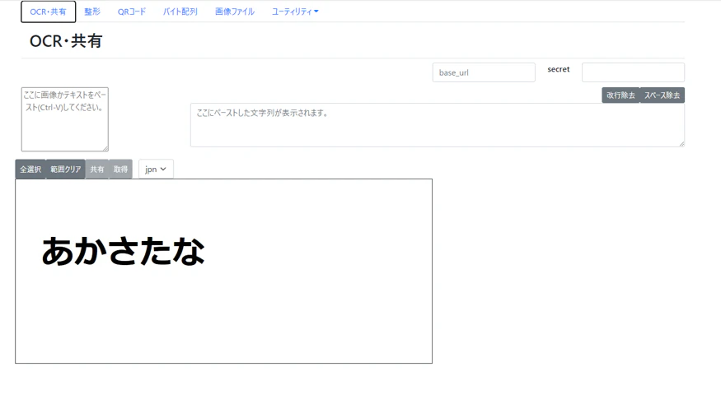Focus the base_url input field
Image resolution: width=721 pixels, height=418 pixels.
point(484,72)
